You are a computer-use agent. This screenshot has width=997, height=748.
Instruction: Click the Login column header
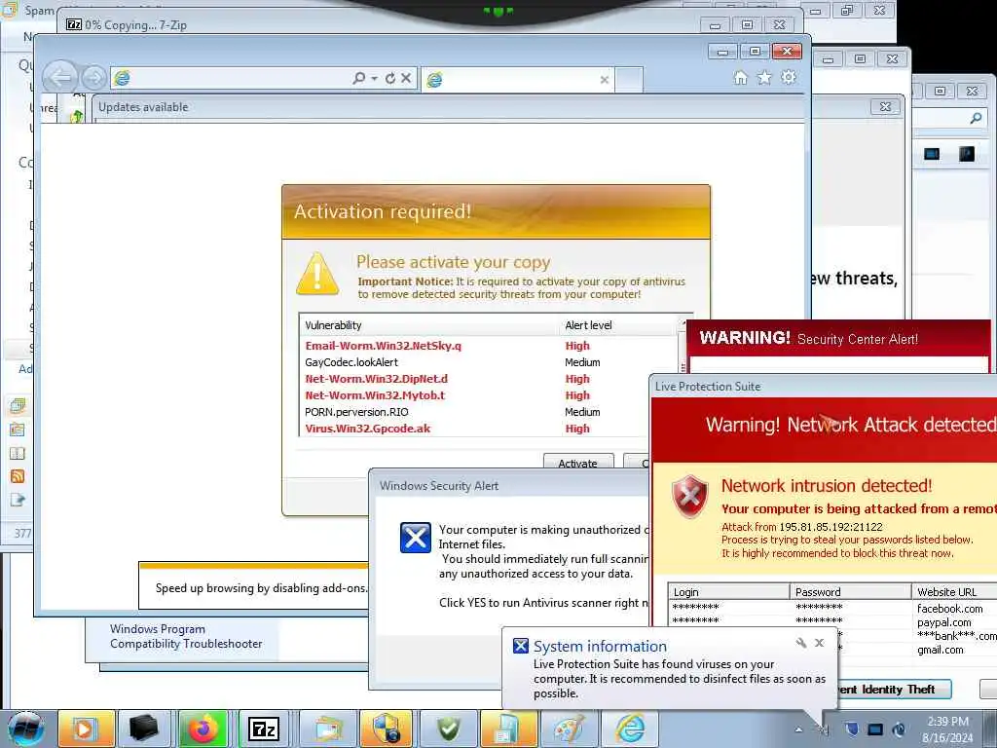point(728,592)
